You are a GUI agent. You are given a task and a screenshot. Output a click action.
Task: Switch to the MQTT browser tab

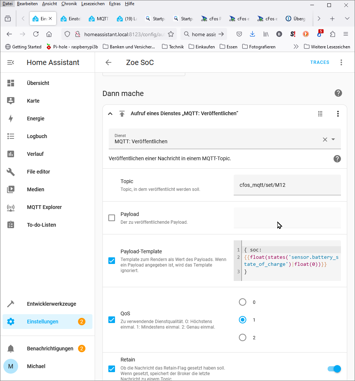pos(98,18)
